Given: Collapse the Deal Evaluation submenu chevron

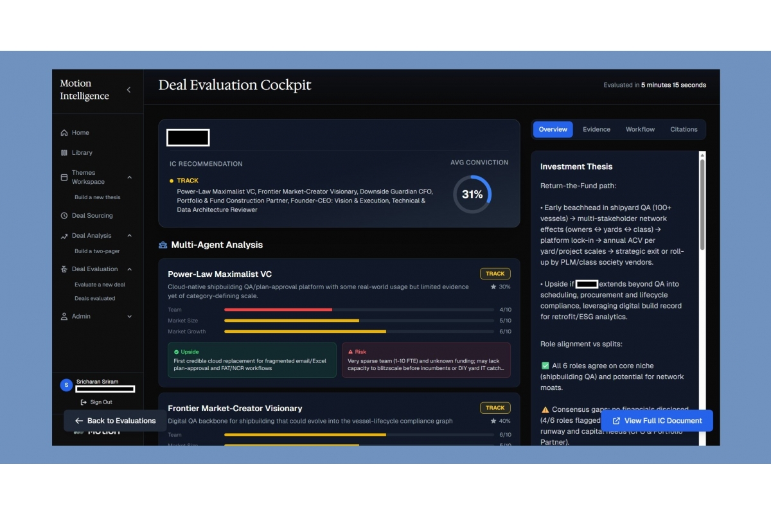Looking at the screenshot, I should tap(129, 269).
